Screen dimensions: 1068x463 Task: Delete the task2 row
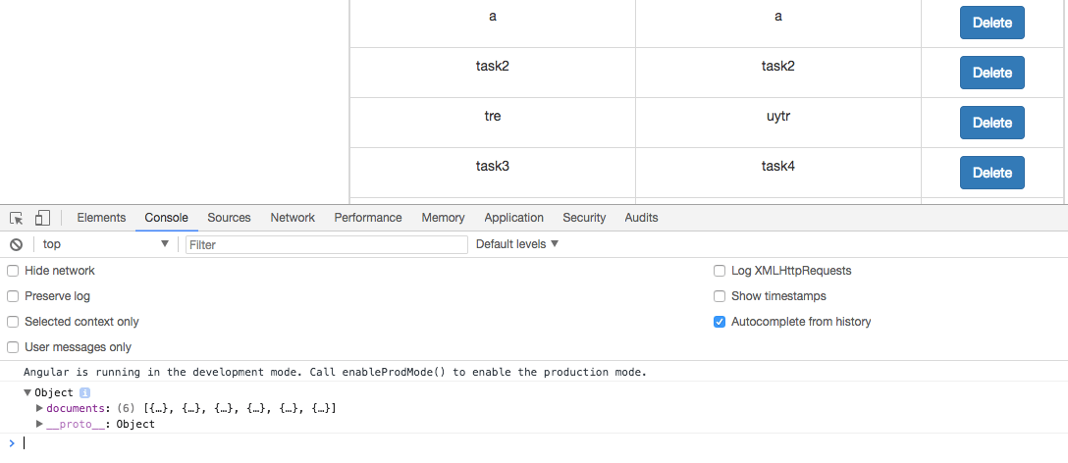(991, 73)
